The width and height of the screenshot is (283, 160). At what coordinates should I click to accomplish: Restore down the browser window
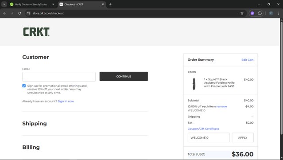pyautogui.click(x=269, y=4)
